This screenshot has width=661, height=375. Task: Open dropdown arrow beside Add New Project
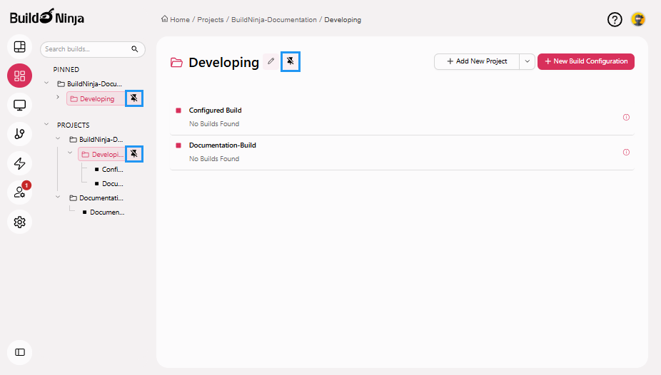(x=528, y=61)
